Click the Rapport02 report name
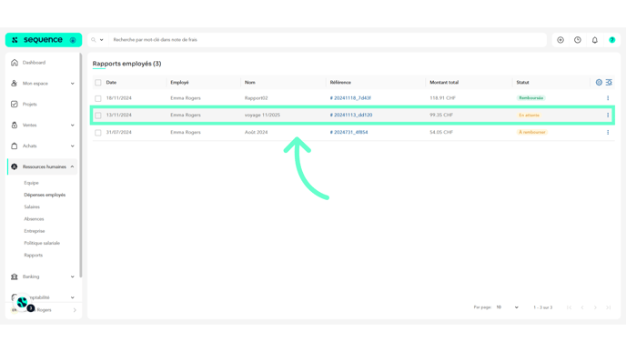This screenshot has height=352, width=626. 256,98
